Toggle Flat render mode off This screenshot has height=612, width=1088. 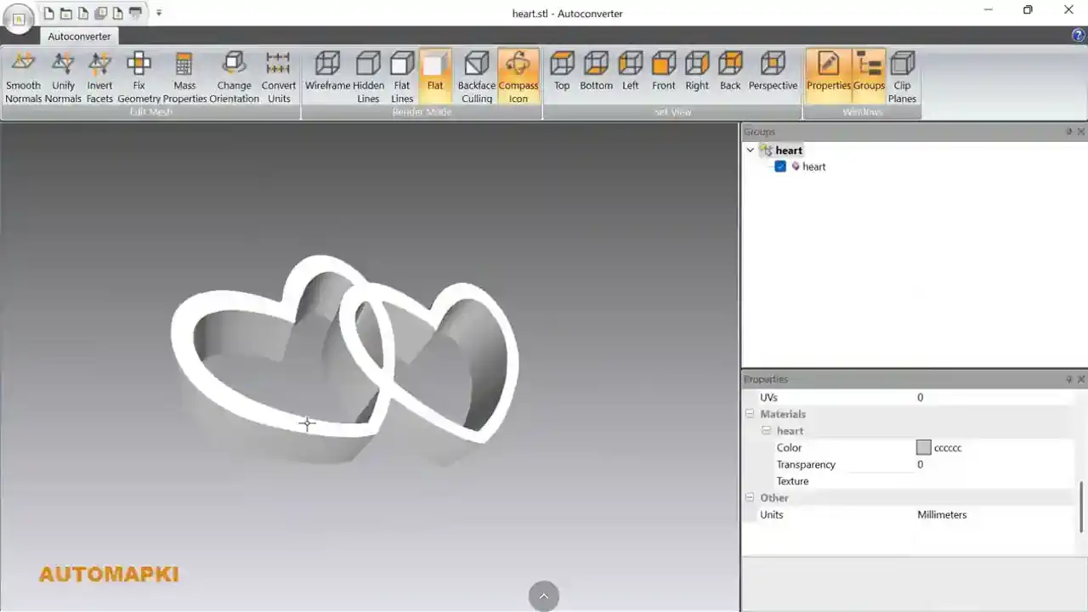pos(434,75)
